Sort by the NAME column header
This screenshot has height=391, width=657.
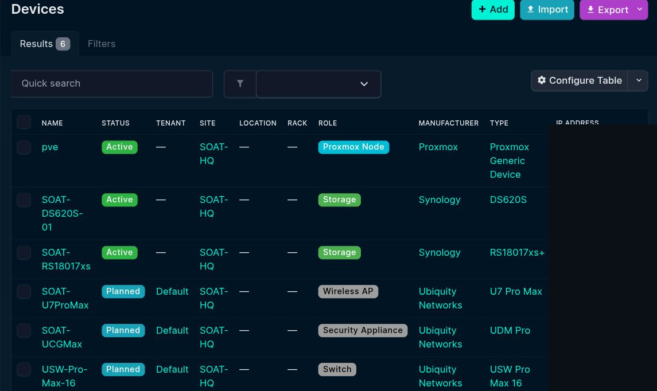click(x=52, y=123)
